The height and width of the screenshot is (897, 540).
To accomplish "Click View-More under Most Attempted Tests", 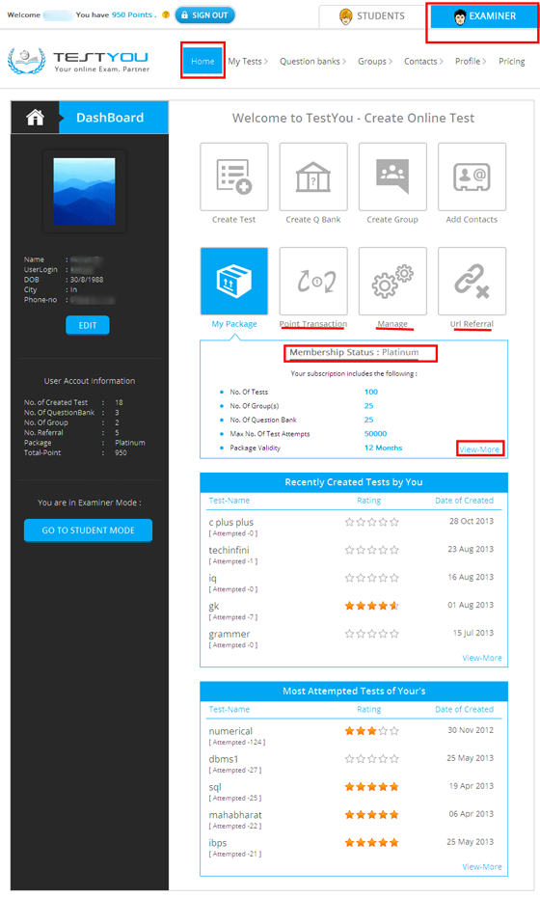I will (481, 867).
